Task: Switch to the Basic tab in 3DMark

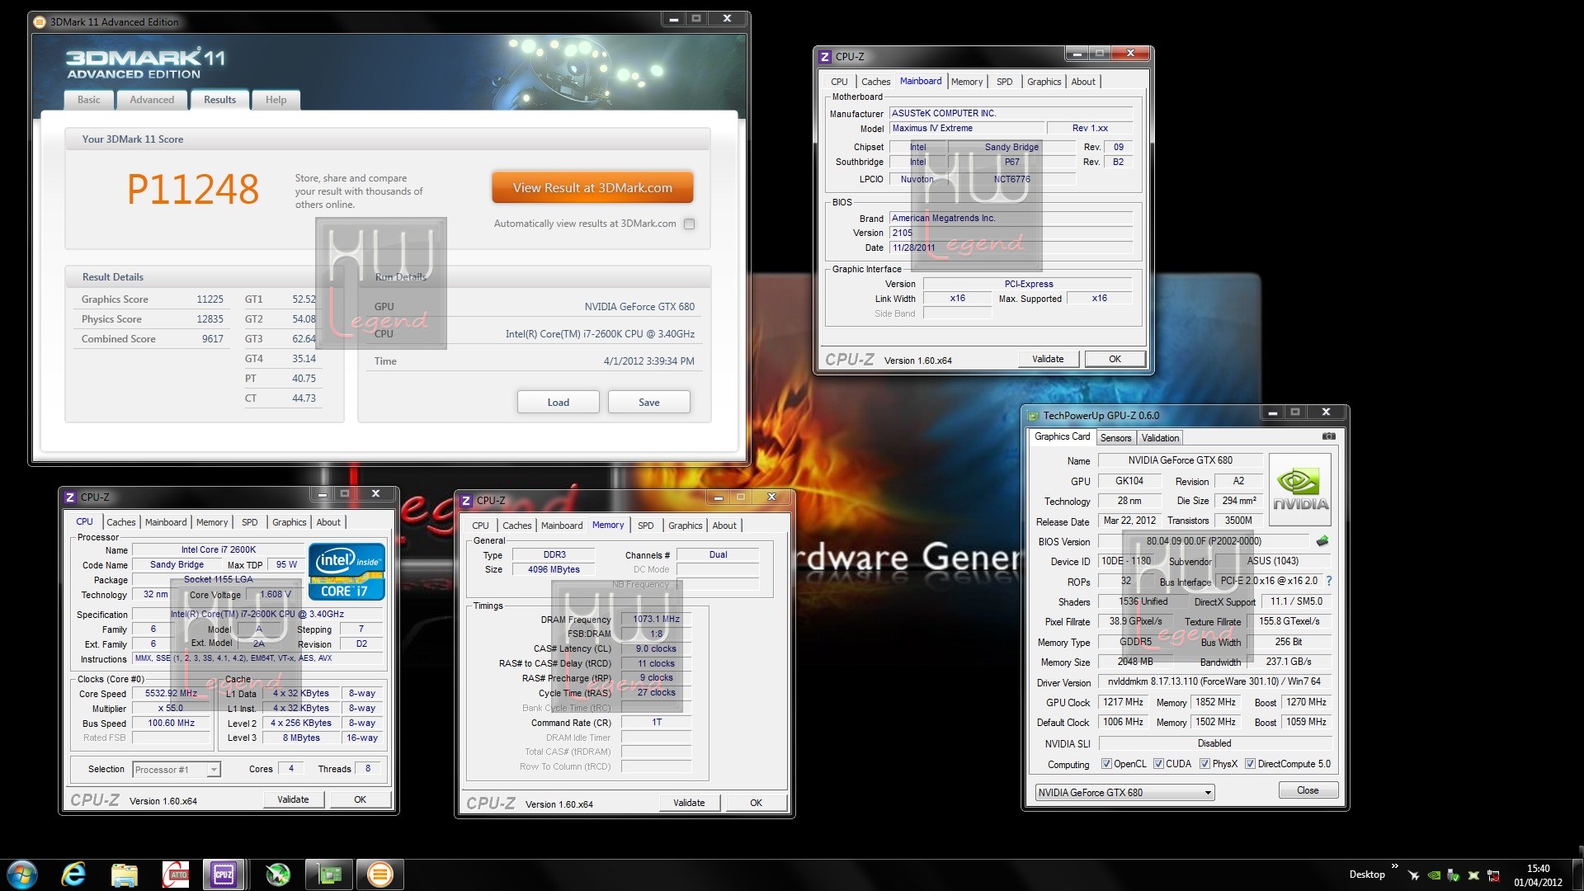Action: pos(89,100)
